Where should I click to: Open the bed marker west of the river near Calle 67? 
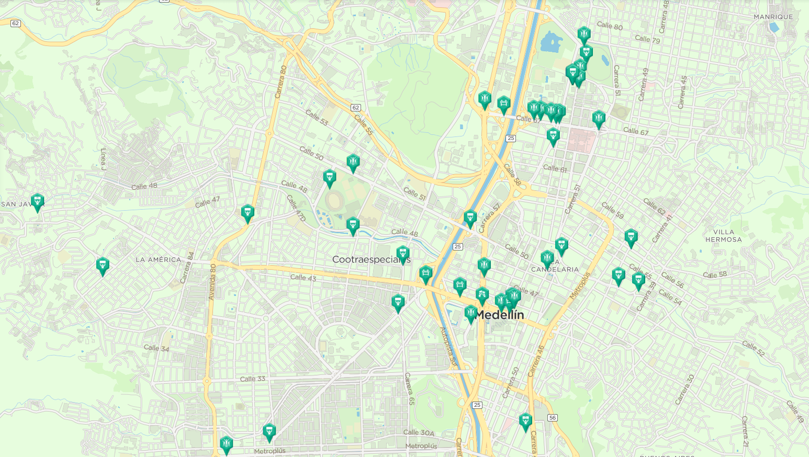point(504,105)
